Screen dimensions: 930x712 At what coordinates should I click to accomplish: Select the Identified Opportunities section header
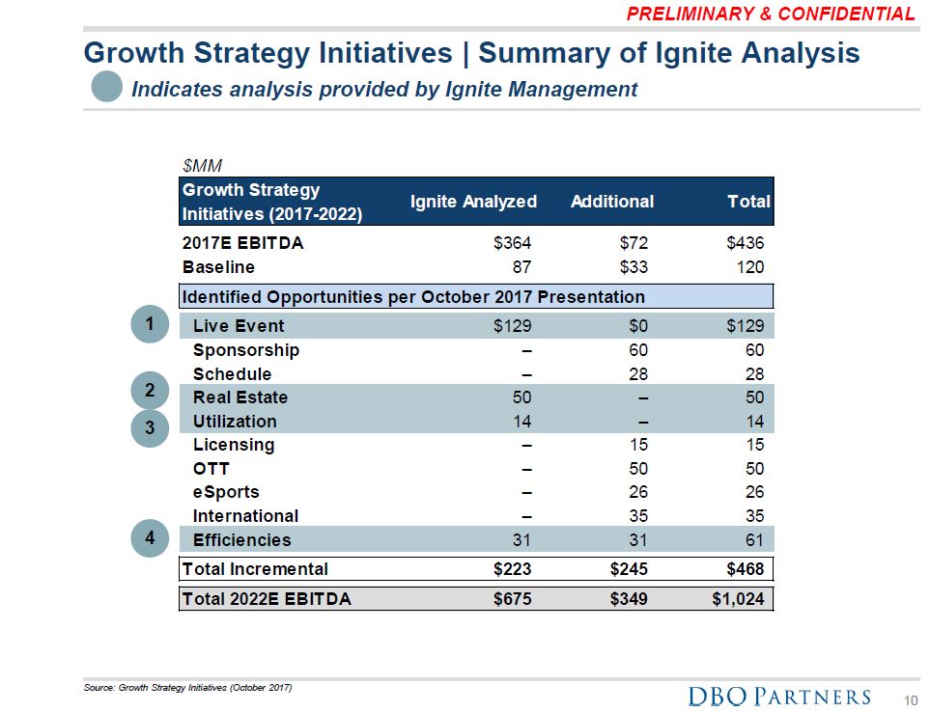click(413, 296)
